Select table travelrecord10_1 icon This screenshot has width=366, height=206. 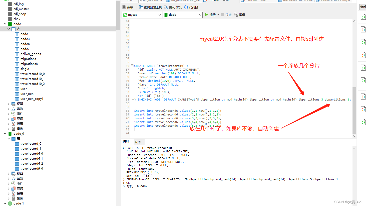coord(17,79)
